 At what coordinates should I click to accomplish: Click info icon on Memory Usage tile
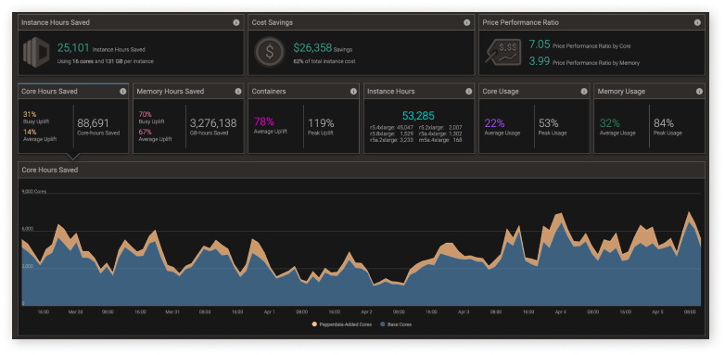(x=699, y=92)
